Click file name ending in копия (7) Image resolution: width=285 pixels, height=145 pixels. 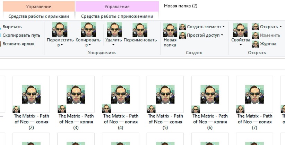click(254, 122)
